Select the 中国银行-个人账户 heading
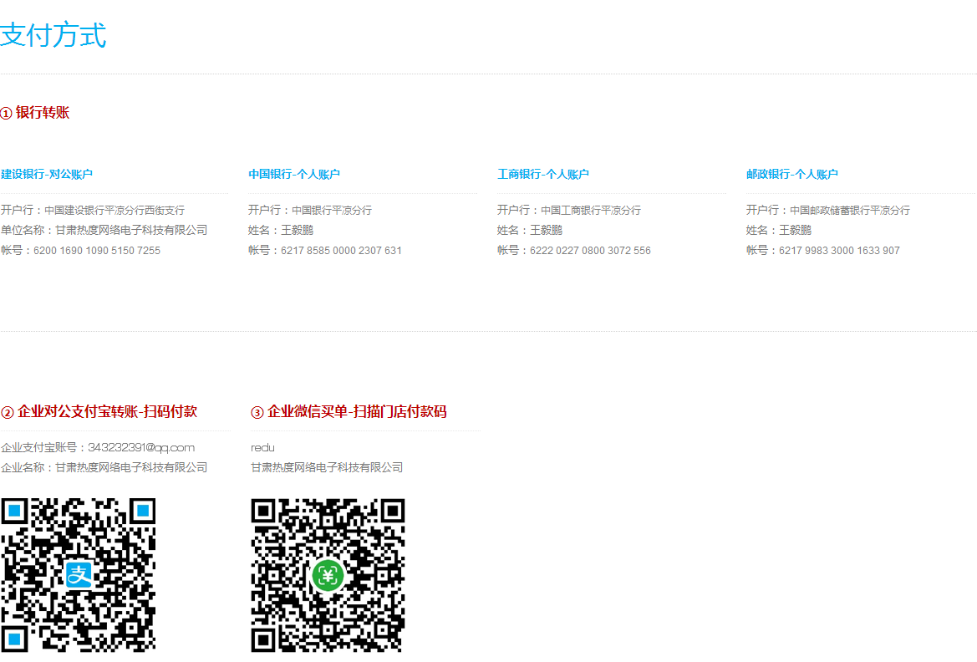 (294, 175)
